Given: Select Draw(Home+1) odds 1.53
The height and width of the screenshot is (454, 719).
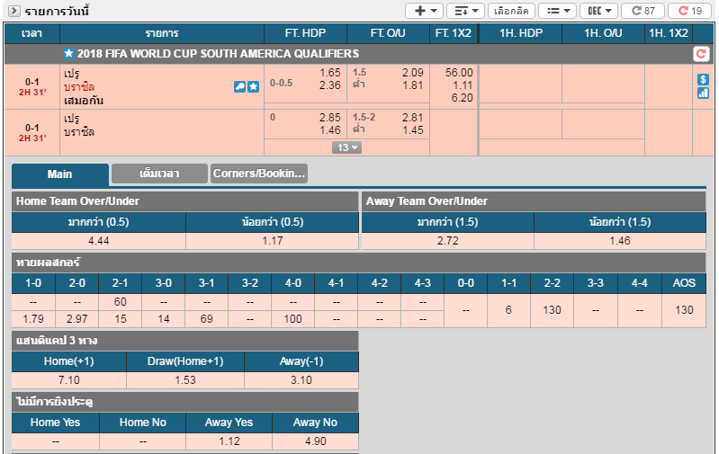Looking at the screenshot, I should click(185, 380).
